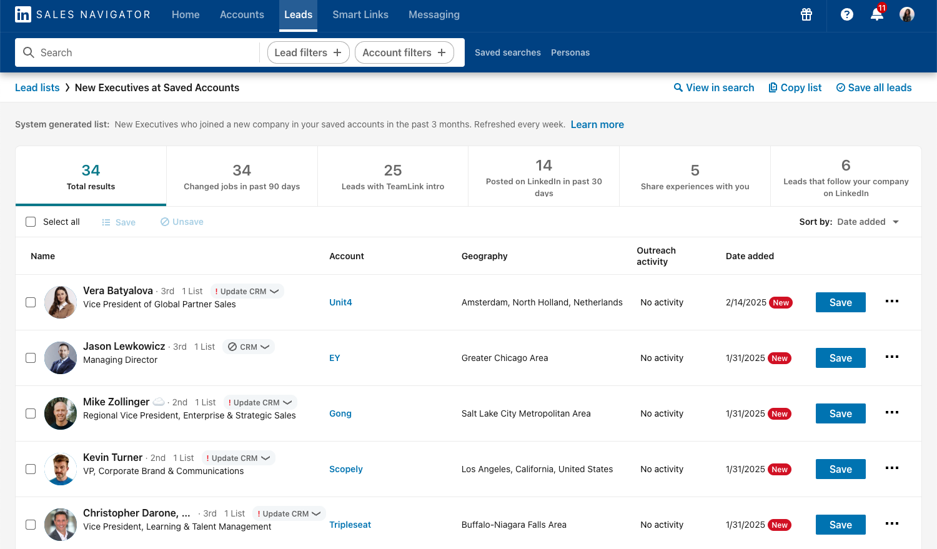The height and width of the screenshot is (549, 937).
Task: Open the notifications bell icon
Action: (x=877, y=14)
